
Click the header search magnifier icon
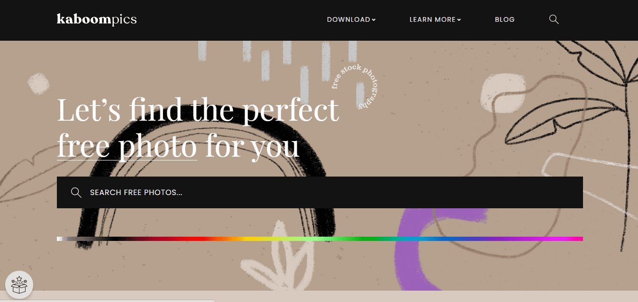(554, 19)
